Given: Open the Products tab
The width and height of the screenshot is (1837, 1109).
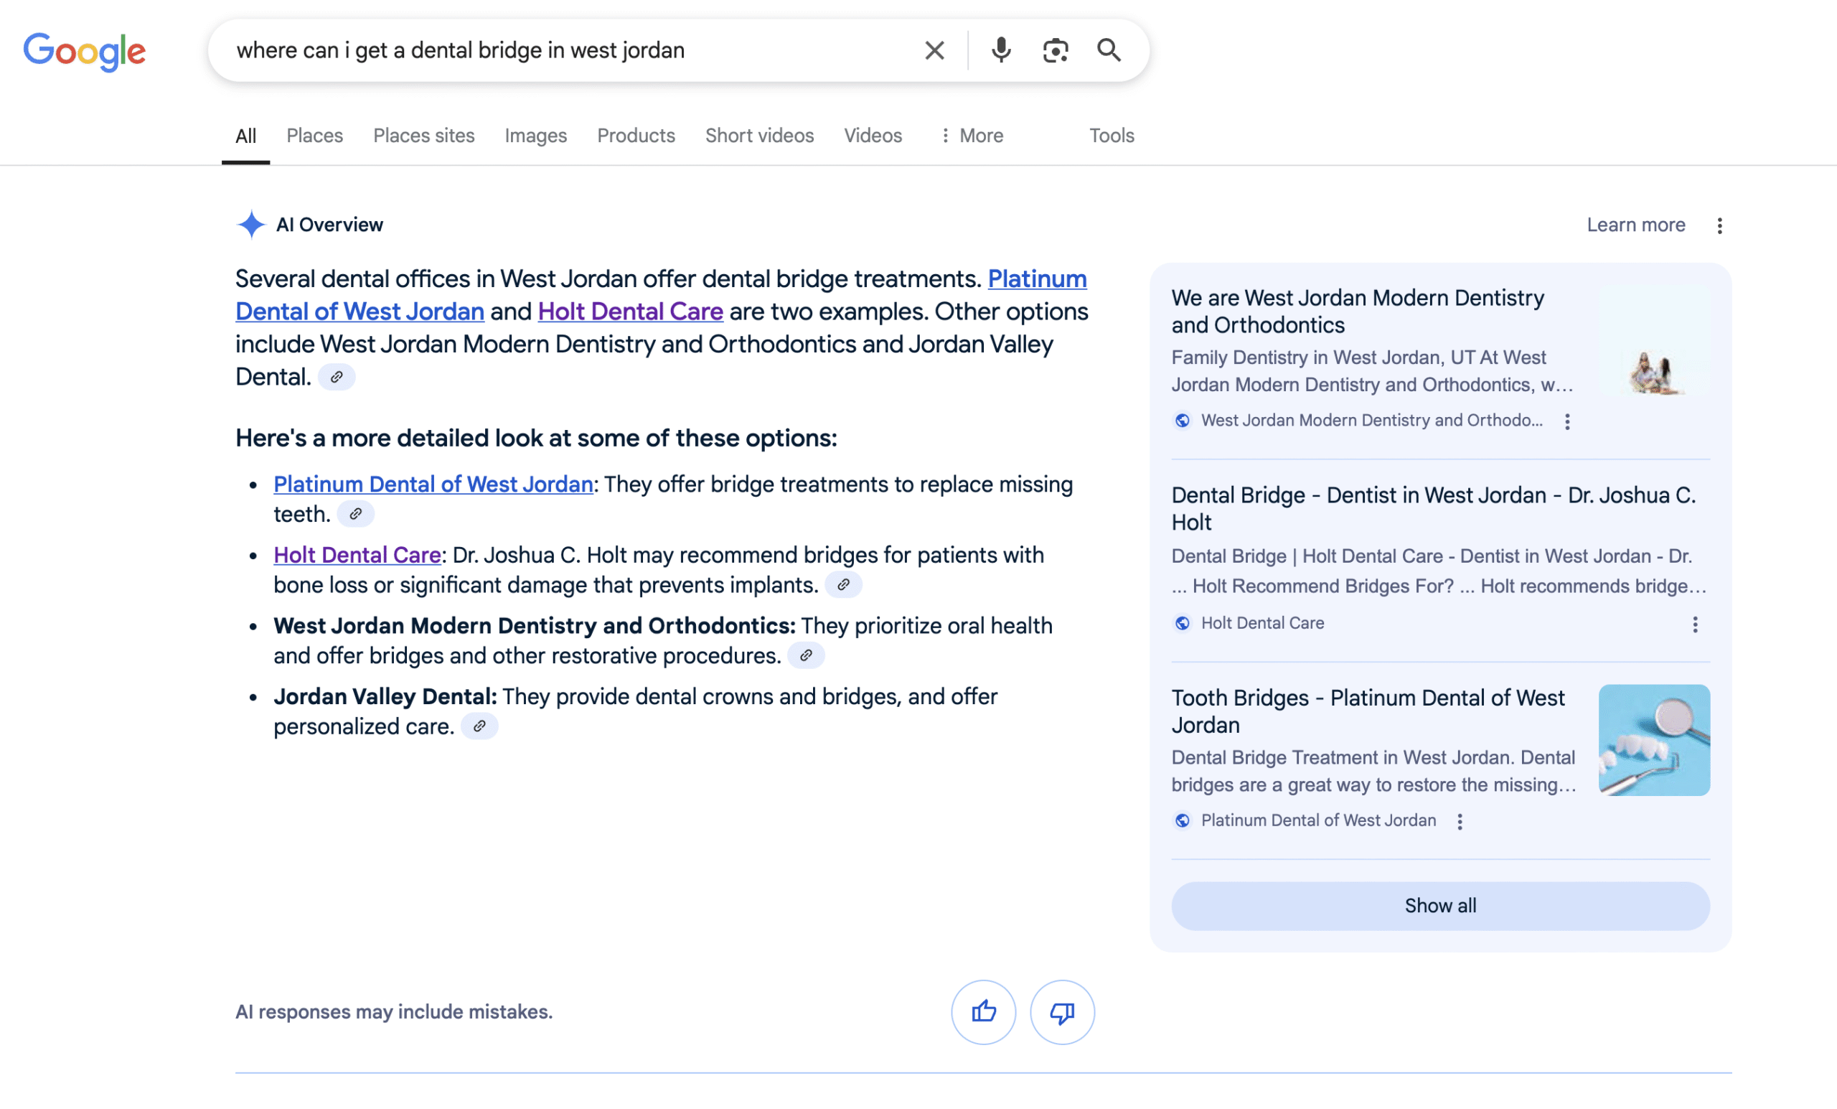Looking at the screenshot, I should pos(636,136).
